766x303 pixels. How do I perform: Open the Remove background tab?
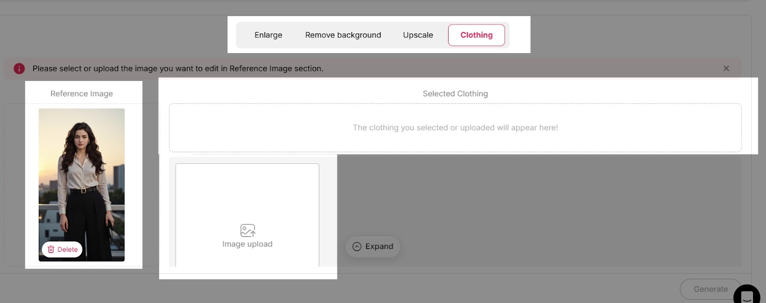coord(343,35)
